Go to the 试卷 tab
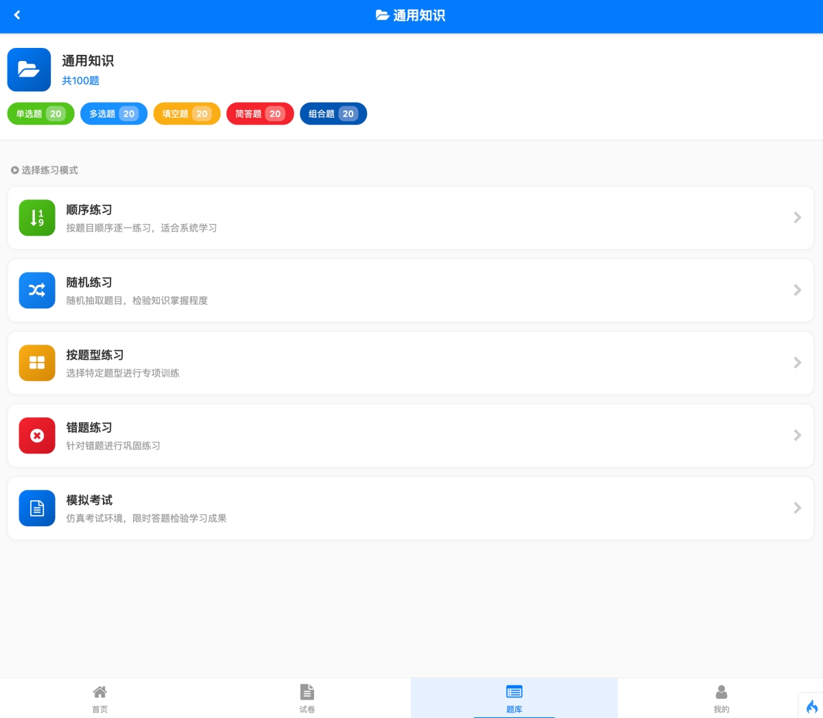This screenshot has height=718, width=823. (x=307, y=698)
